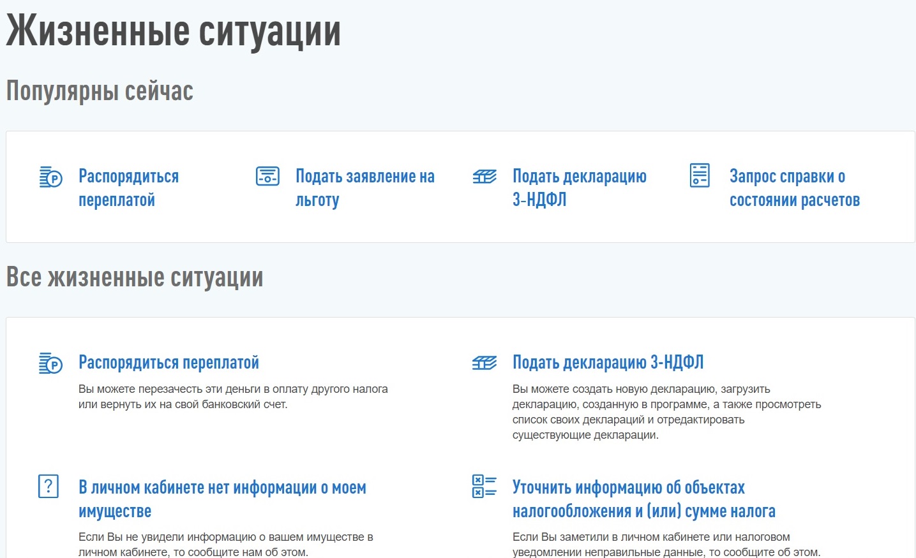This screenshot has width=916, height=558.
Task: Open Уточнить информацию об объектах налогообложения link
Action: point(644,499)
